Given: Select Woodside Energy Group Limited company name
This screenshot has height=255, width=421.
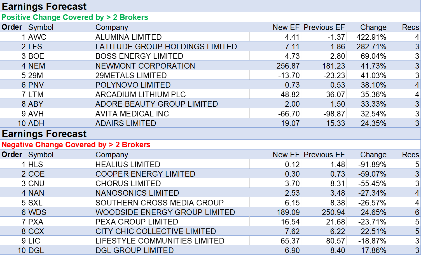Looking at the screenshot, I should (x=165, y=212).
